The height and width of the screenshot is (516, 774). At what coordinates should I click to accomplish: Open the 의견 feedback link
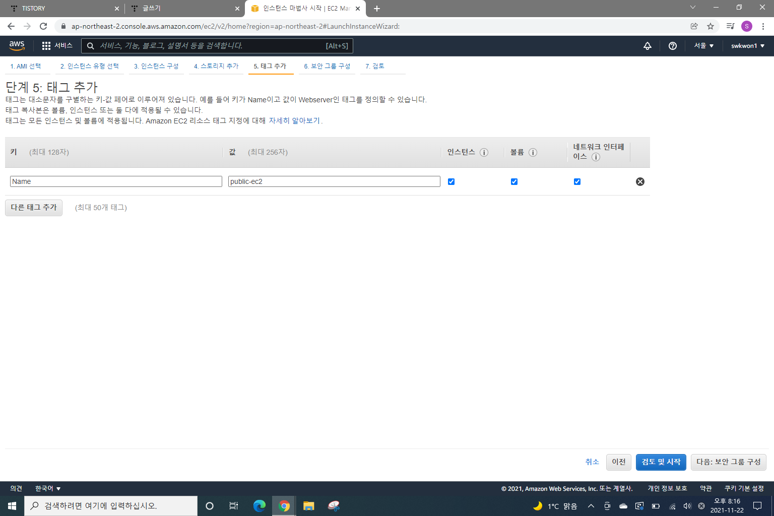16,488
